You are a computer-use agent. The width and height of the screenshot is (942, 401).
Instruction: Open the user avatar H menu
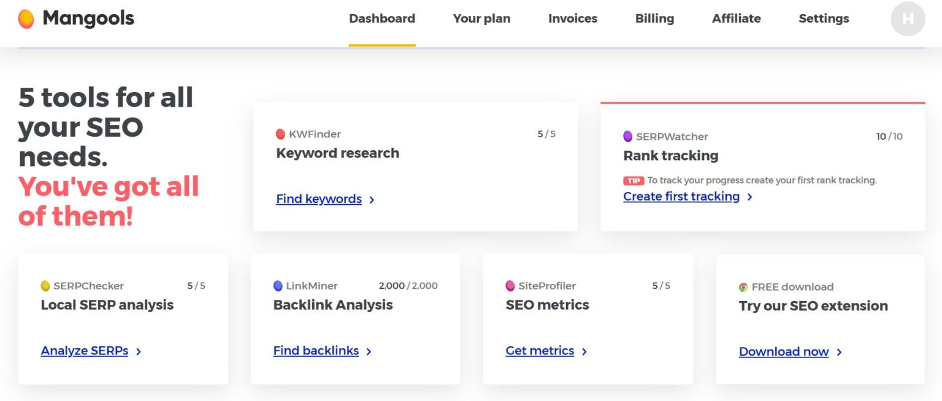pos(908,19)
